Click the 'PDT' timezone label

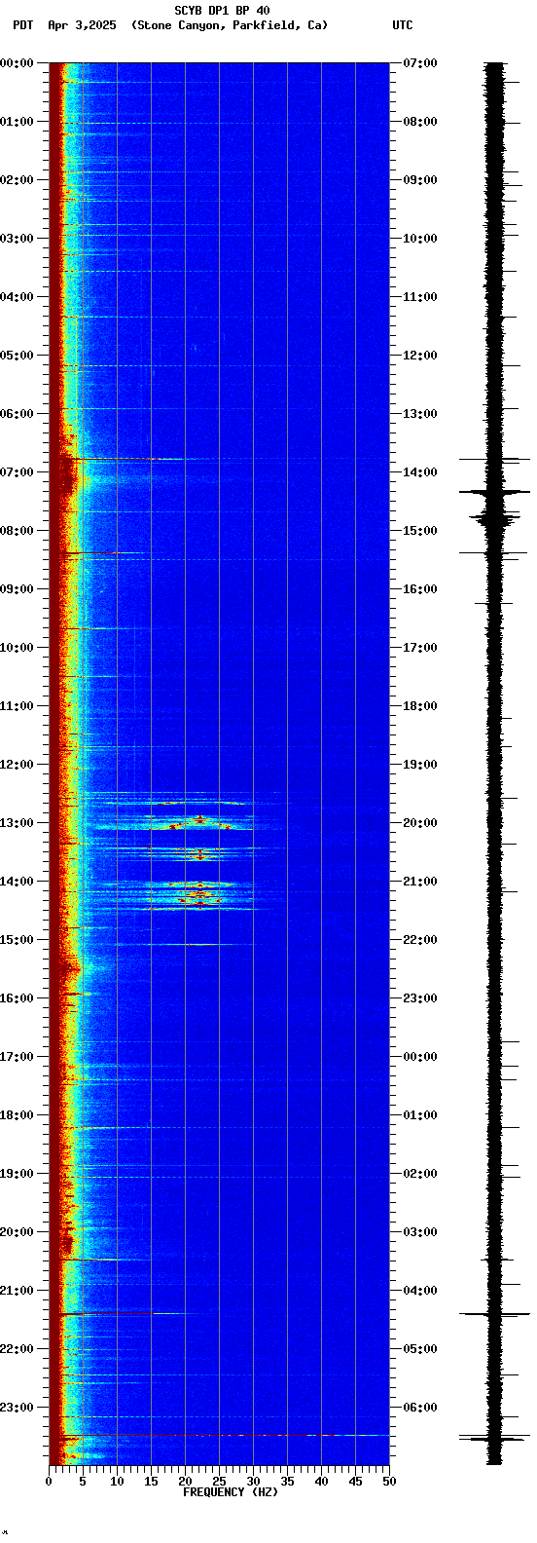[x=22, y=25]
